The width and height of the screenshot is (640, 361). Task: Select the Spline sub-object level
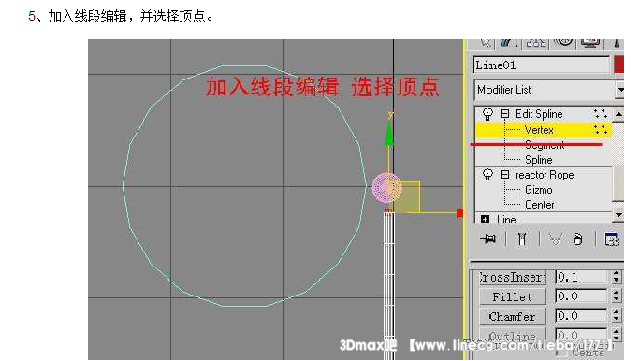(x=539, y=160)
